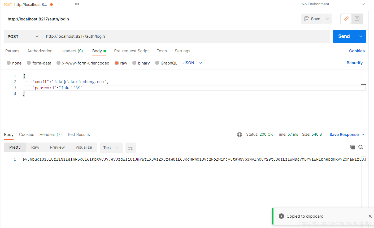Expand the Save options arrow
374x228 pixels.
click(328, 19)
